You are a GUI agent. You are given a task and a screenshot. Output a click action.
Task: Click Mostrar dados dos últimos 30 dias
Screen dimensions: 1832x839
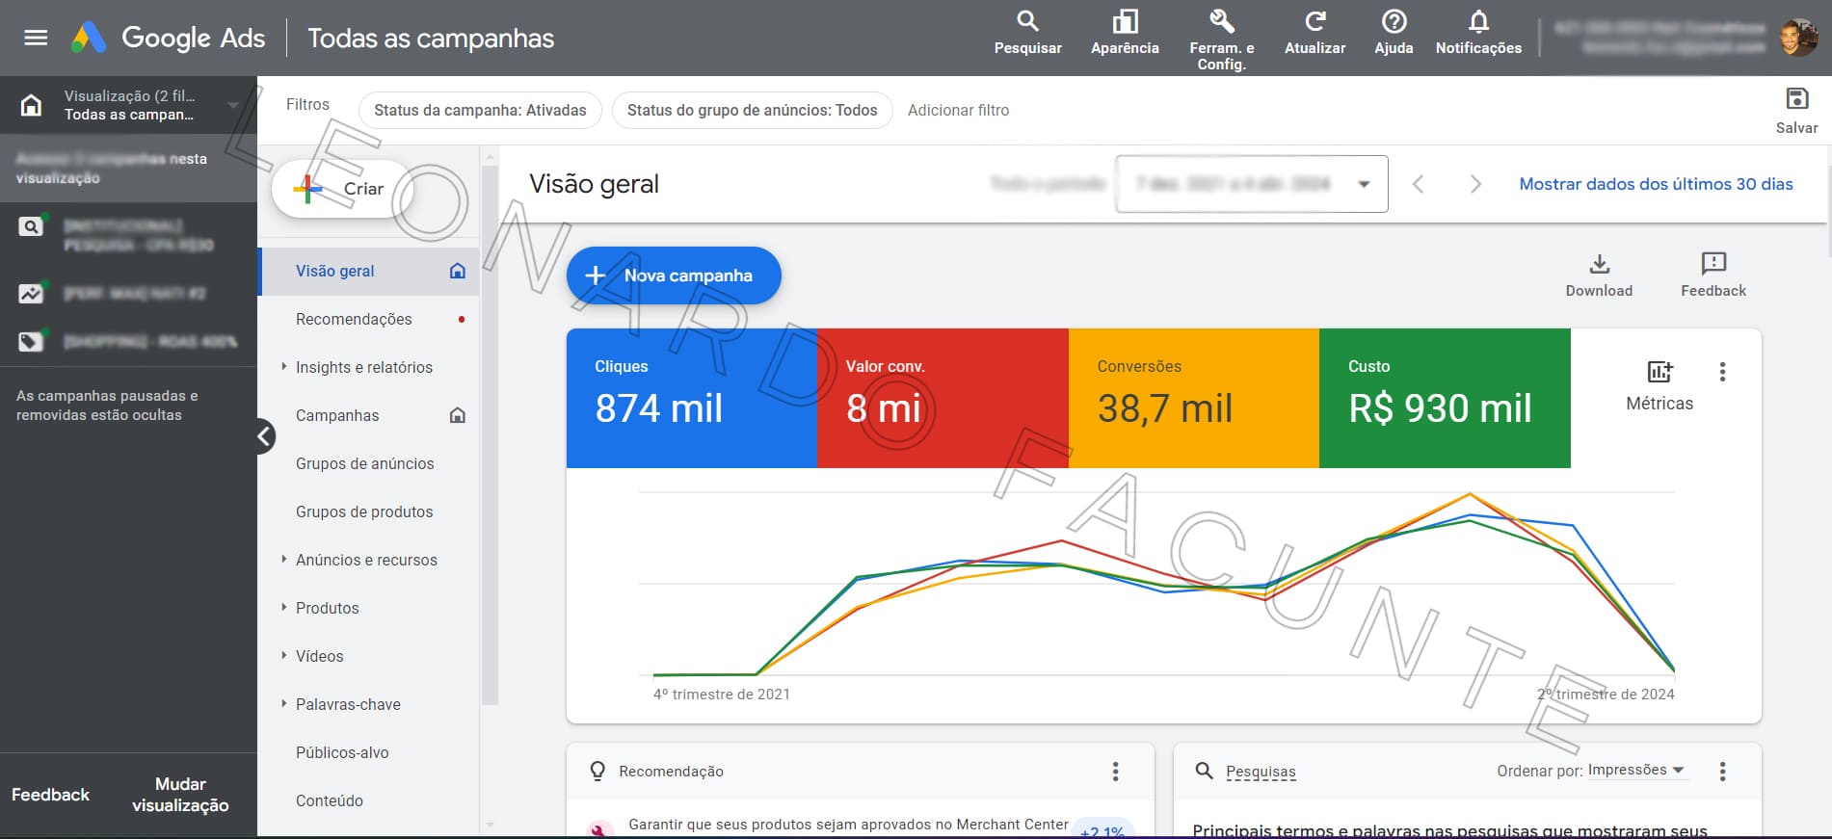click(x=1656, y=184)
